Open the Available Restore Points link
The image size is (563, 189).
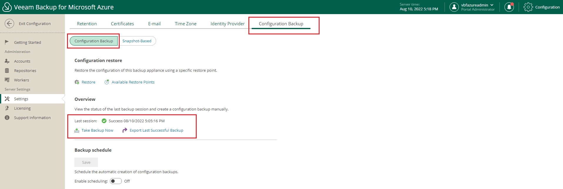(x=133, y=82)
